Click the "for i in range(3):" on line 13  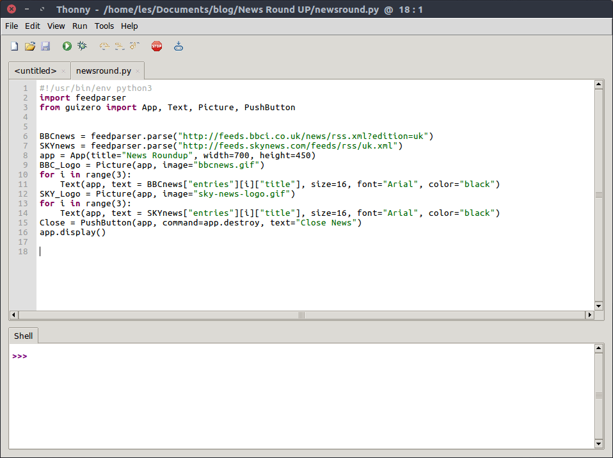[x=85, y=204]
